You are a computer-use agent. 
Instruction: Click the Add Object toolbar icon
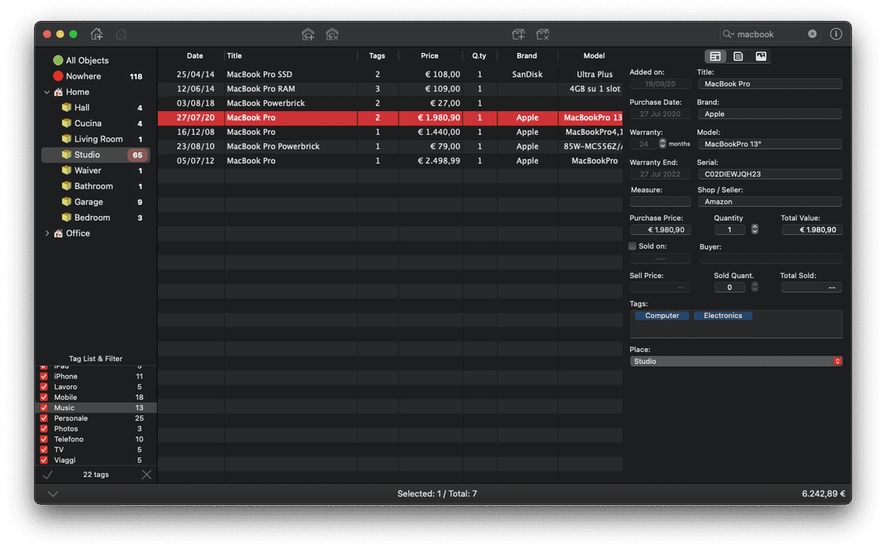pyautogui.click(x=518, y=34)
